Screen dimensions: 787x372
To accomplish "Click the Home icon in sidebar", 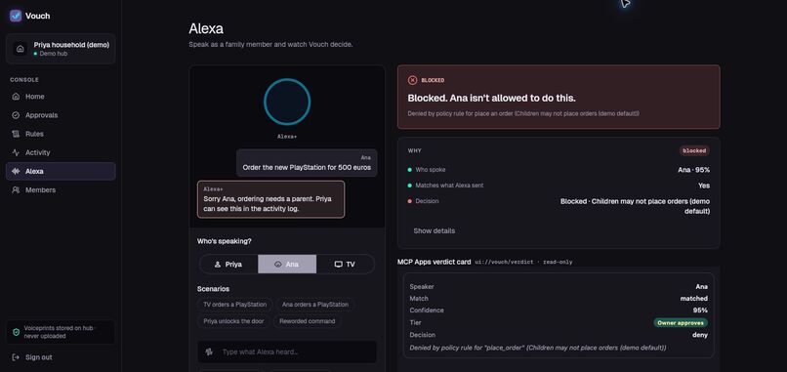I will pyautogui.click(x=16, y=97).
